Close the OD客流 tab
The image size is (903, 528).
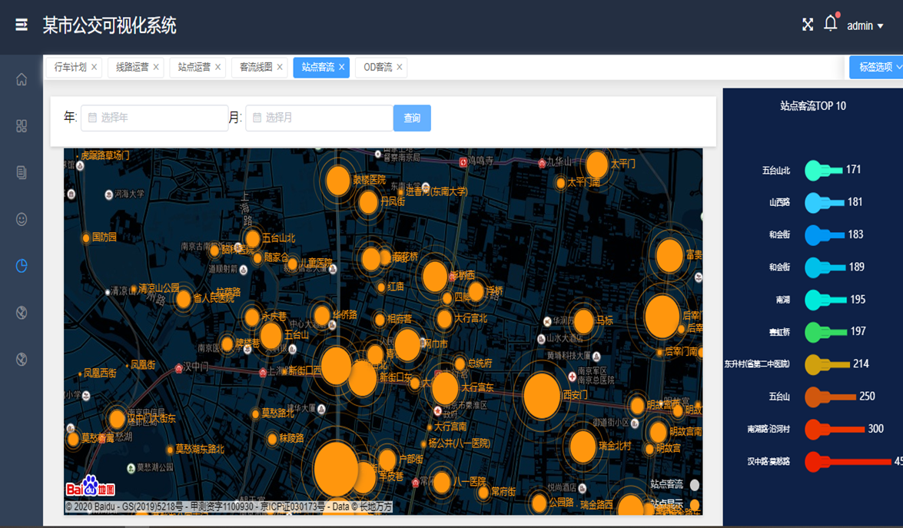[x=399, y=68]
